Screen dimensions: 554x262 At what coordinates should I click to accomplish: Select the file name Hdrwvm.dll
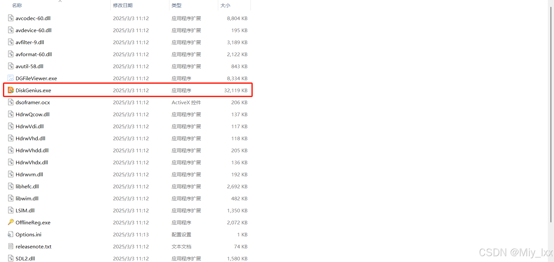(x=29, y=175)
